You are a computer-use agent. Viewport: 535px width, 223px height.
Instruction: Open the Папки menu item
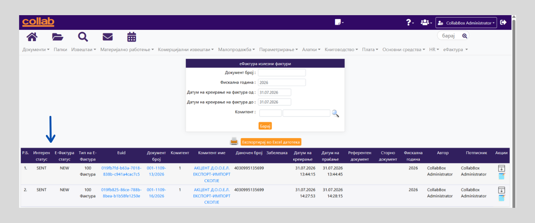click(x=60, y=50)
